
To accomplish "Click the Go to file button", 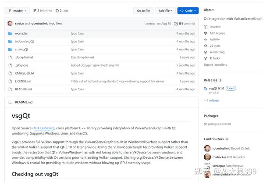I will (143, 11).
